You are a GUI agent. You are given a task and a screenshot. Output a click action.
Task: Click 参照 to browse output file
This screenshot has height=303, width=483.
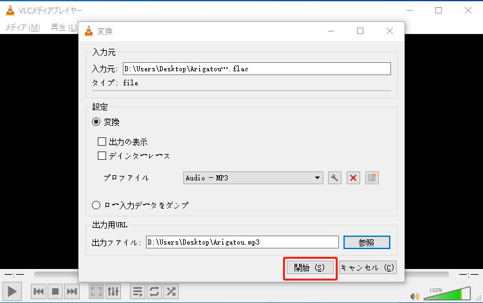pos(367,243)
